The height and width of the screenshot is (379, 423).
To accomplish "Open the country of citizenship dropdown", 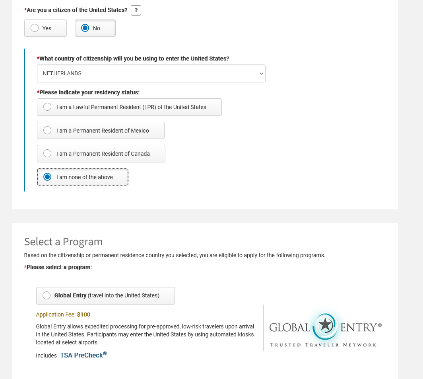I will [x=151, y=74].
